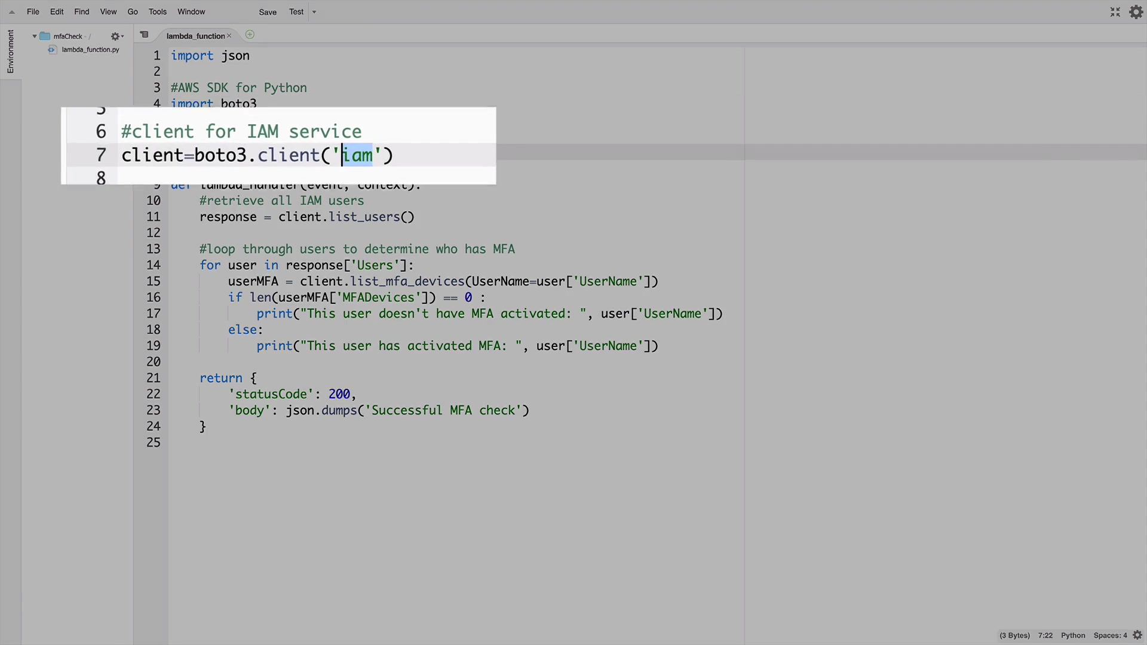Collapse the mfaCheck folder tree
Viewport: 1147px width, 645px height.
point(35,36)
